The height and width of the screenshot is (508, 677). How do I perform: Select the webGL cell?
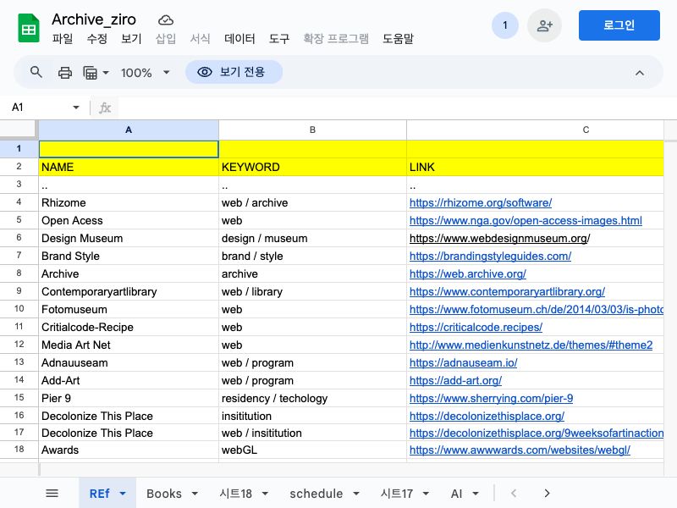pyautogui.click(x=312, y=450)
